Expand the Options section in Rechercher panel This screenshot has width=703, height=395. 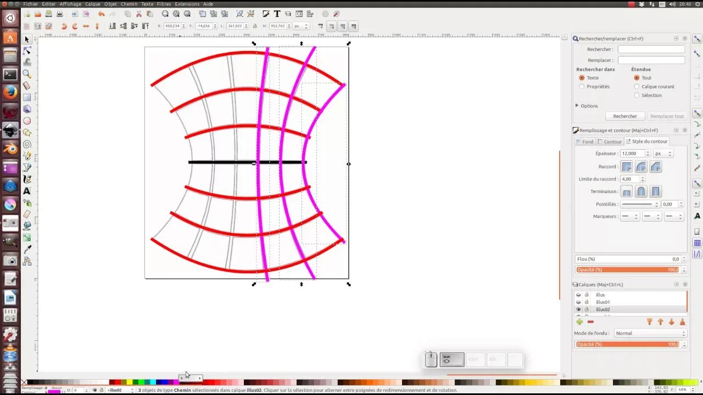[x=577, y=105]
